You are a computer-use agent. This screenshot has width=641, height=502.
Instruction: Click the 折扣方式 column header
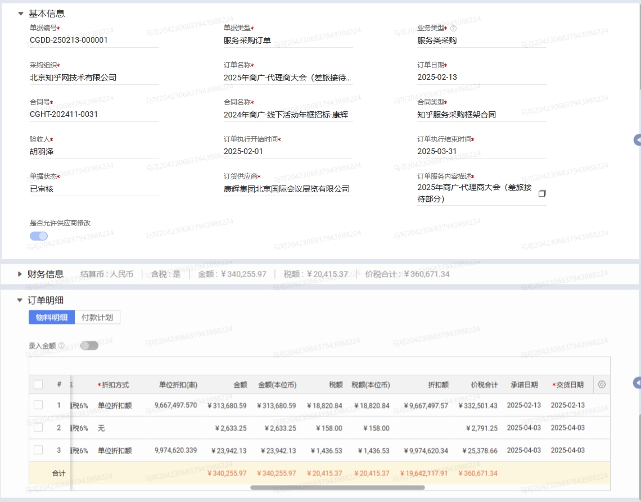coord(115,385)
